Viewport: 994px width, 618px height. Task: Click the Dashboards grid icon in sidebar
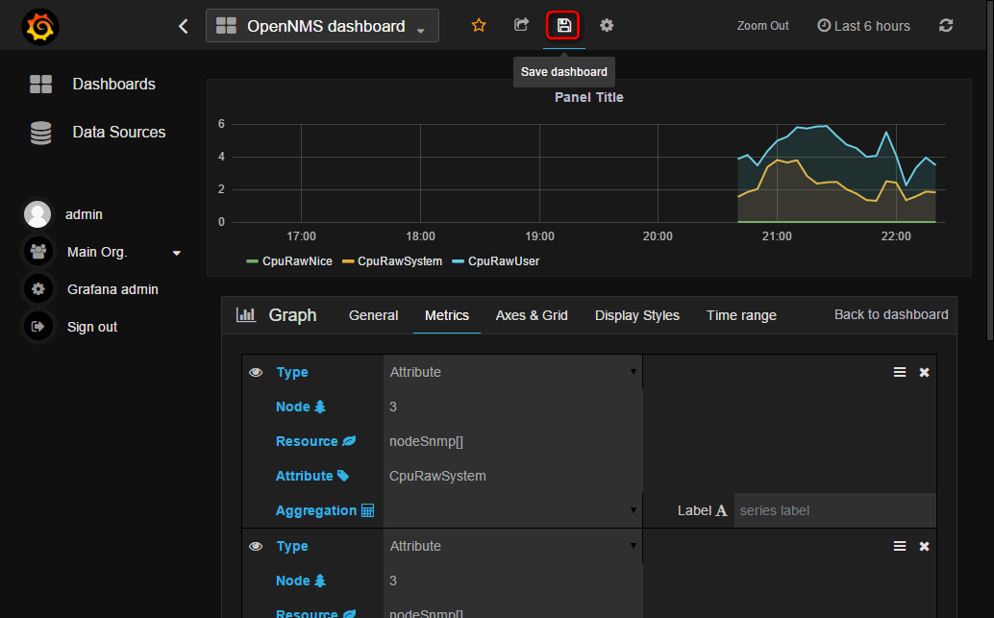[40, 84]
